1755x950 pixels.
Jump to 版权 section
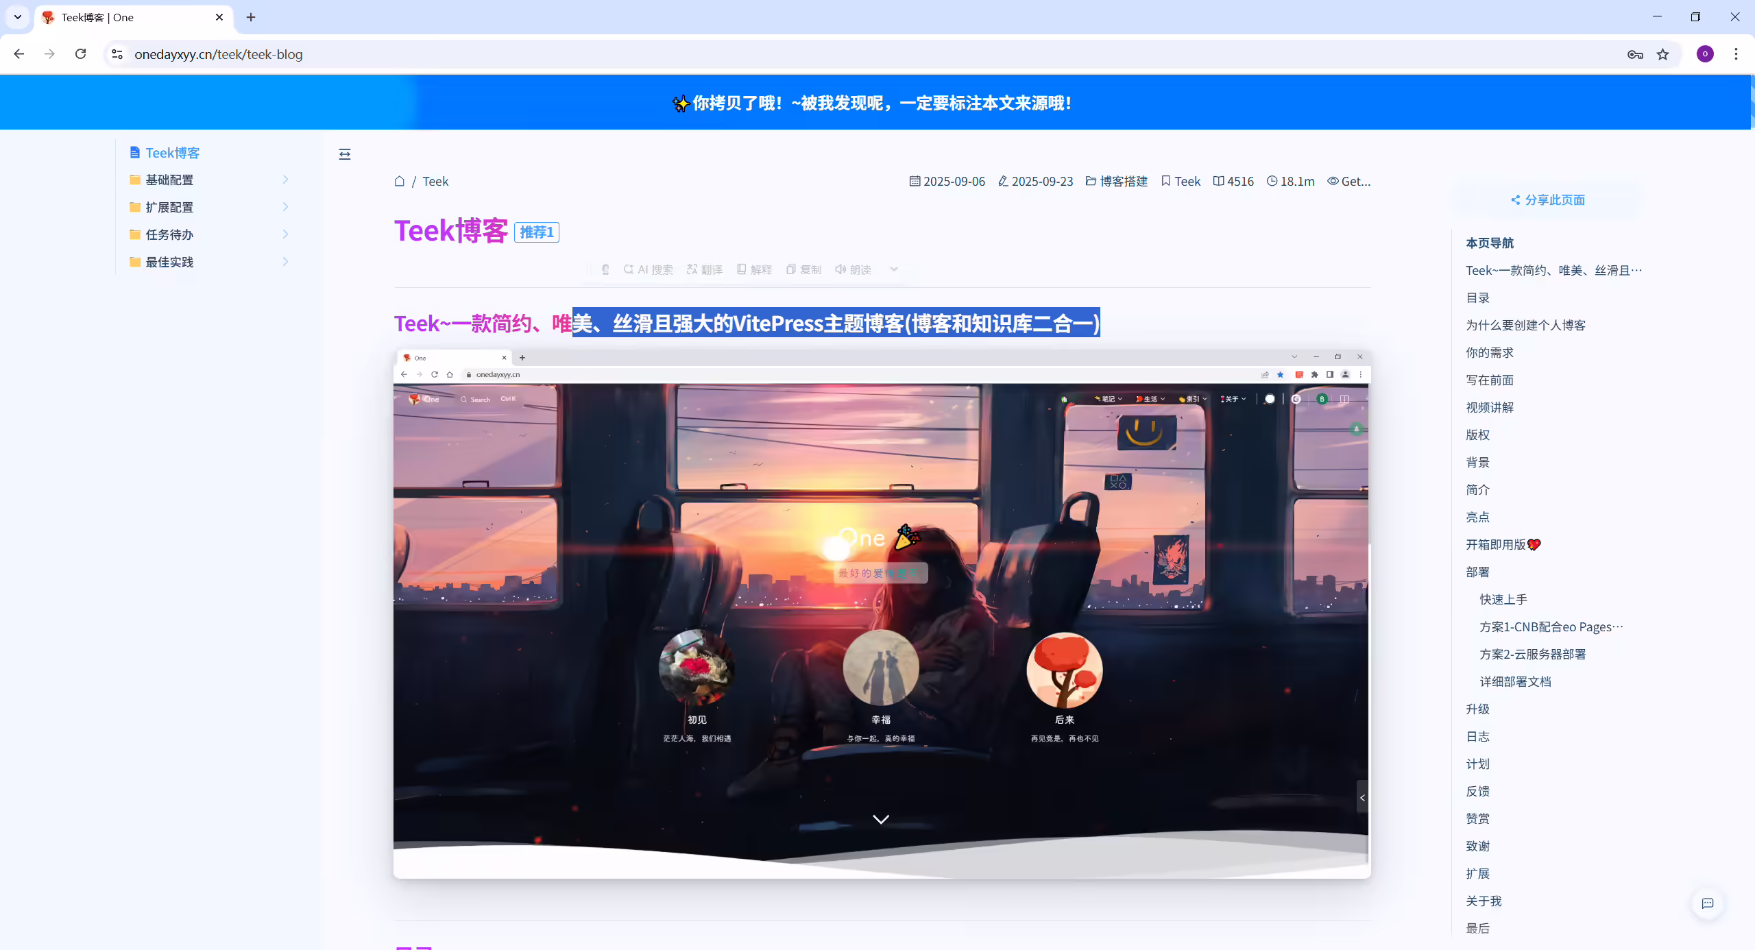1477,435
